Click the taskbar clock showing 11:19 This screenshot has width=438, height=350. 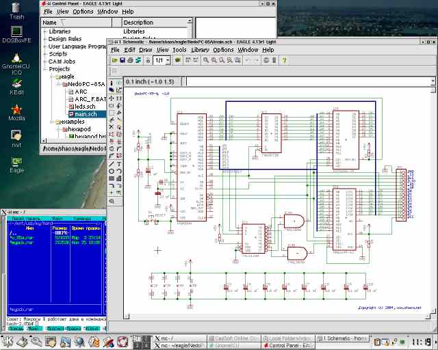click(x=421, y=342)
